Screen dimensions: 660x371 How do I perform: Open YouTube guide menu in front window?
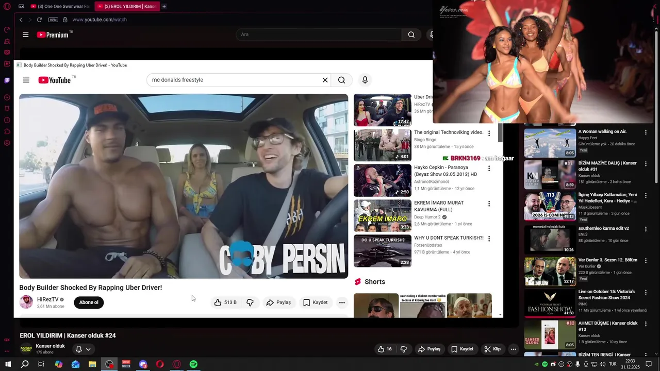point(26,80)
